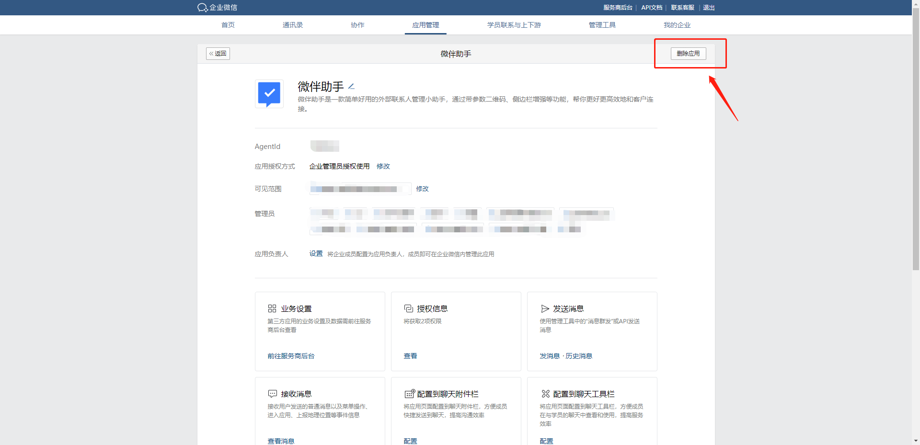
Task: Click the 企业微信 logo icon
Action: click(x=202, y=8)
